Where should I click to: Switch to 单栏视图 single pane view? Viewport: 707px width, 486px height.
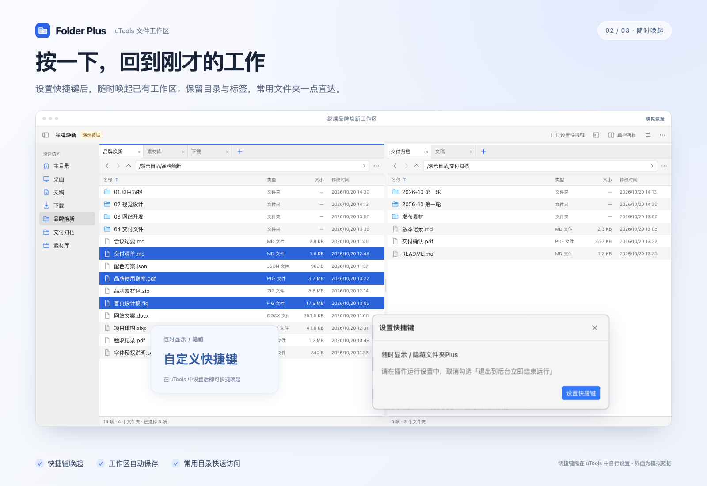[622, 135]
